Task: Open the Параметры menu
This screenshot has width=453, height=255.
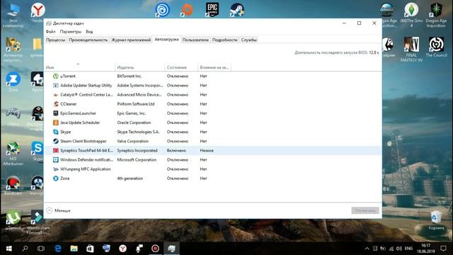Action: click(x=71, y=31)
